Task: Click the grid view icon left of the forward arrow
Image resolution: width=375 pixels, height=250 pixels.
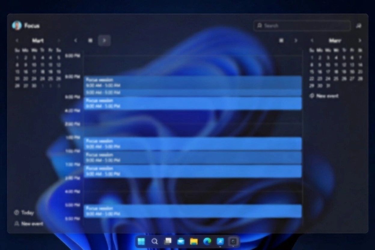Action: 90,40
